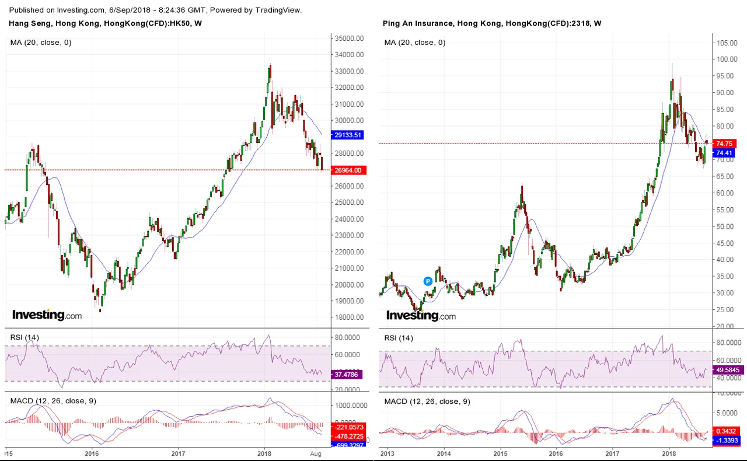
Task: Click the 49.5845 RSI value tag
Action: 729,369
